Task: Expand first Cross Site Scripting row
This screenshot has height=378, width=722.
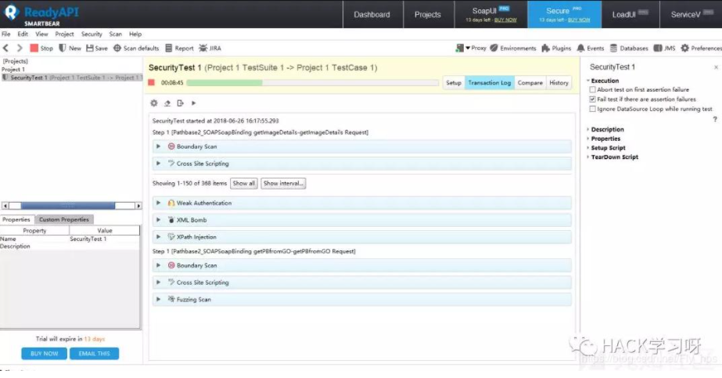Action: point(158,164)
